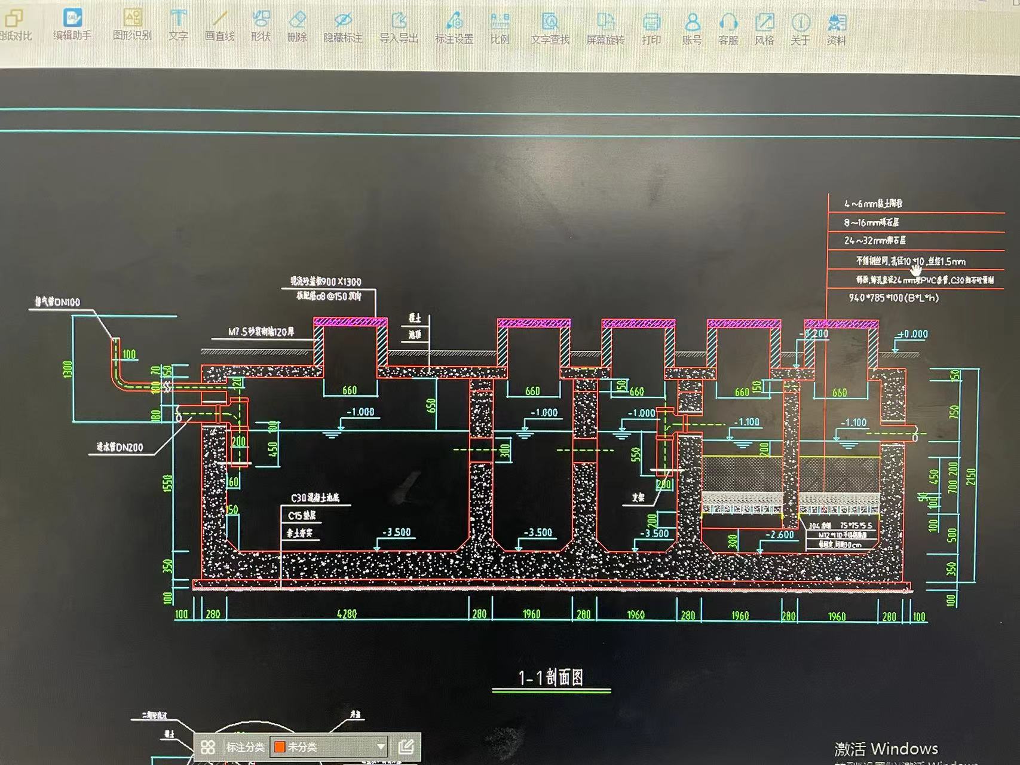This screenshot has height=765, width=1020.
Task: Click the edit icon beside the 未分类 dropdown
Action: point(406,747)
